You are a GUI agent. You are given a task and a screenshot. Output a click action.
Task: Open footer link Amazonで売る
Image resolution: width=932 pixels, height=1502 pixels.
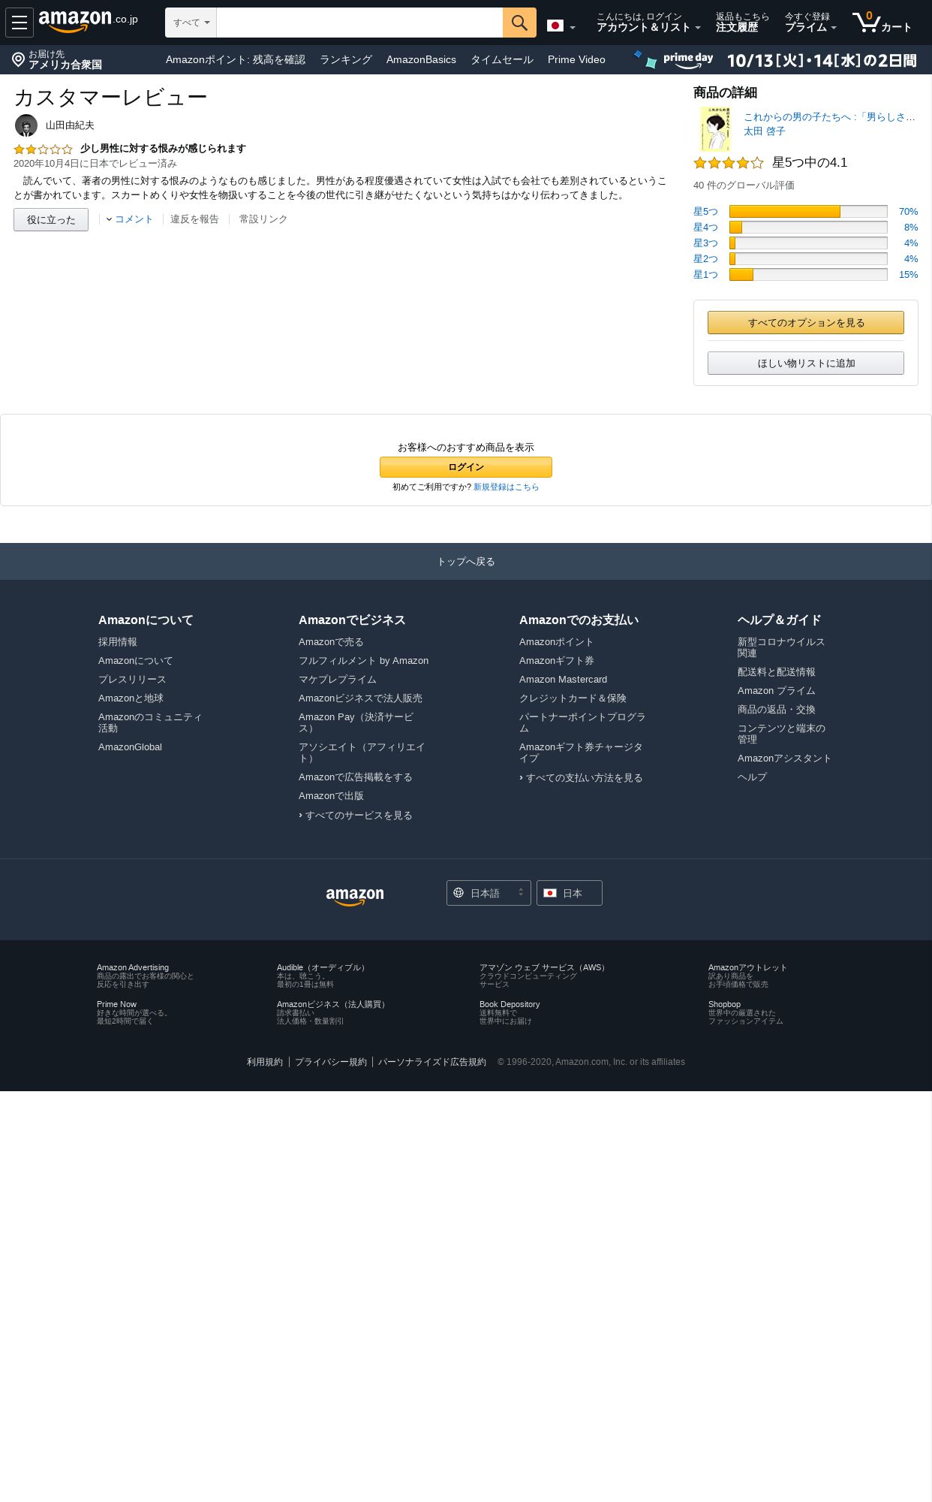[331, 642]
